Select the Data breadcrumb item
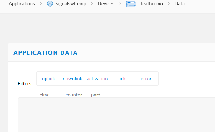Image resolution: width=215 pixels, height=132 pixels. pos(179,4)
